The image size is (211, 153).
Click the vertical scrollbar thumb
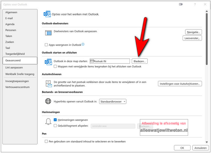tap(207, 39)
